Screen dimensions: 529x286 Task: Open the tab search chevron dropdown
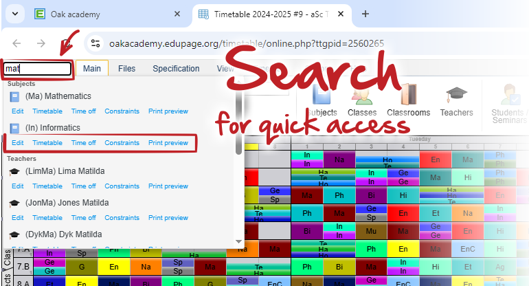[15, 14]
